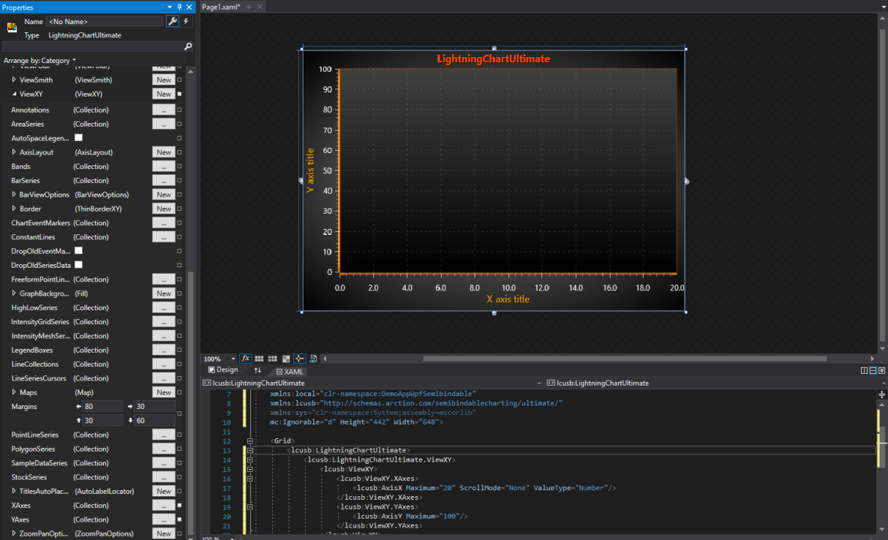Viewport: 888px width, 540px height.
Task: Open the Annotations collection editor
Action: 163,110
